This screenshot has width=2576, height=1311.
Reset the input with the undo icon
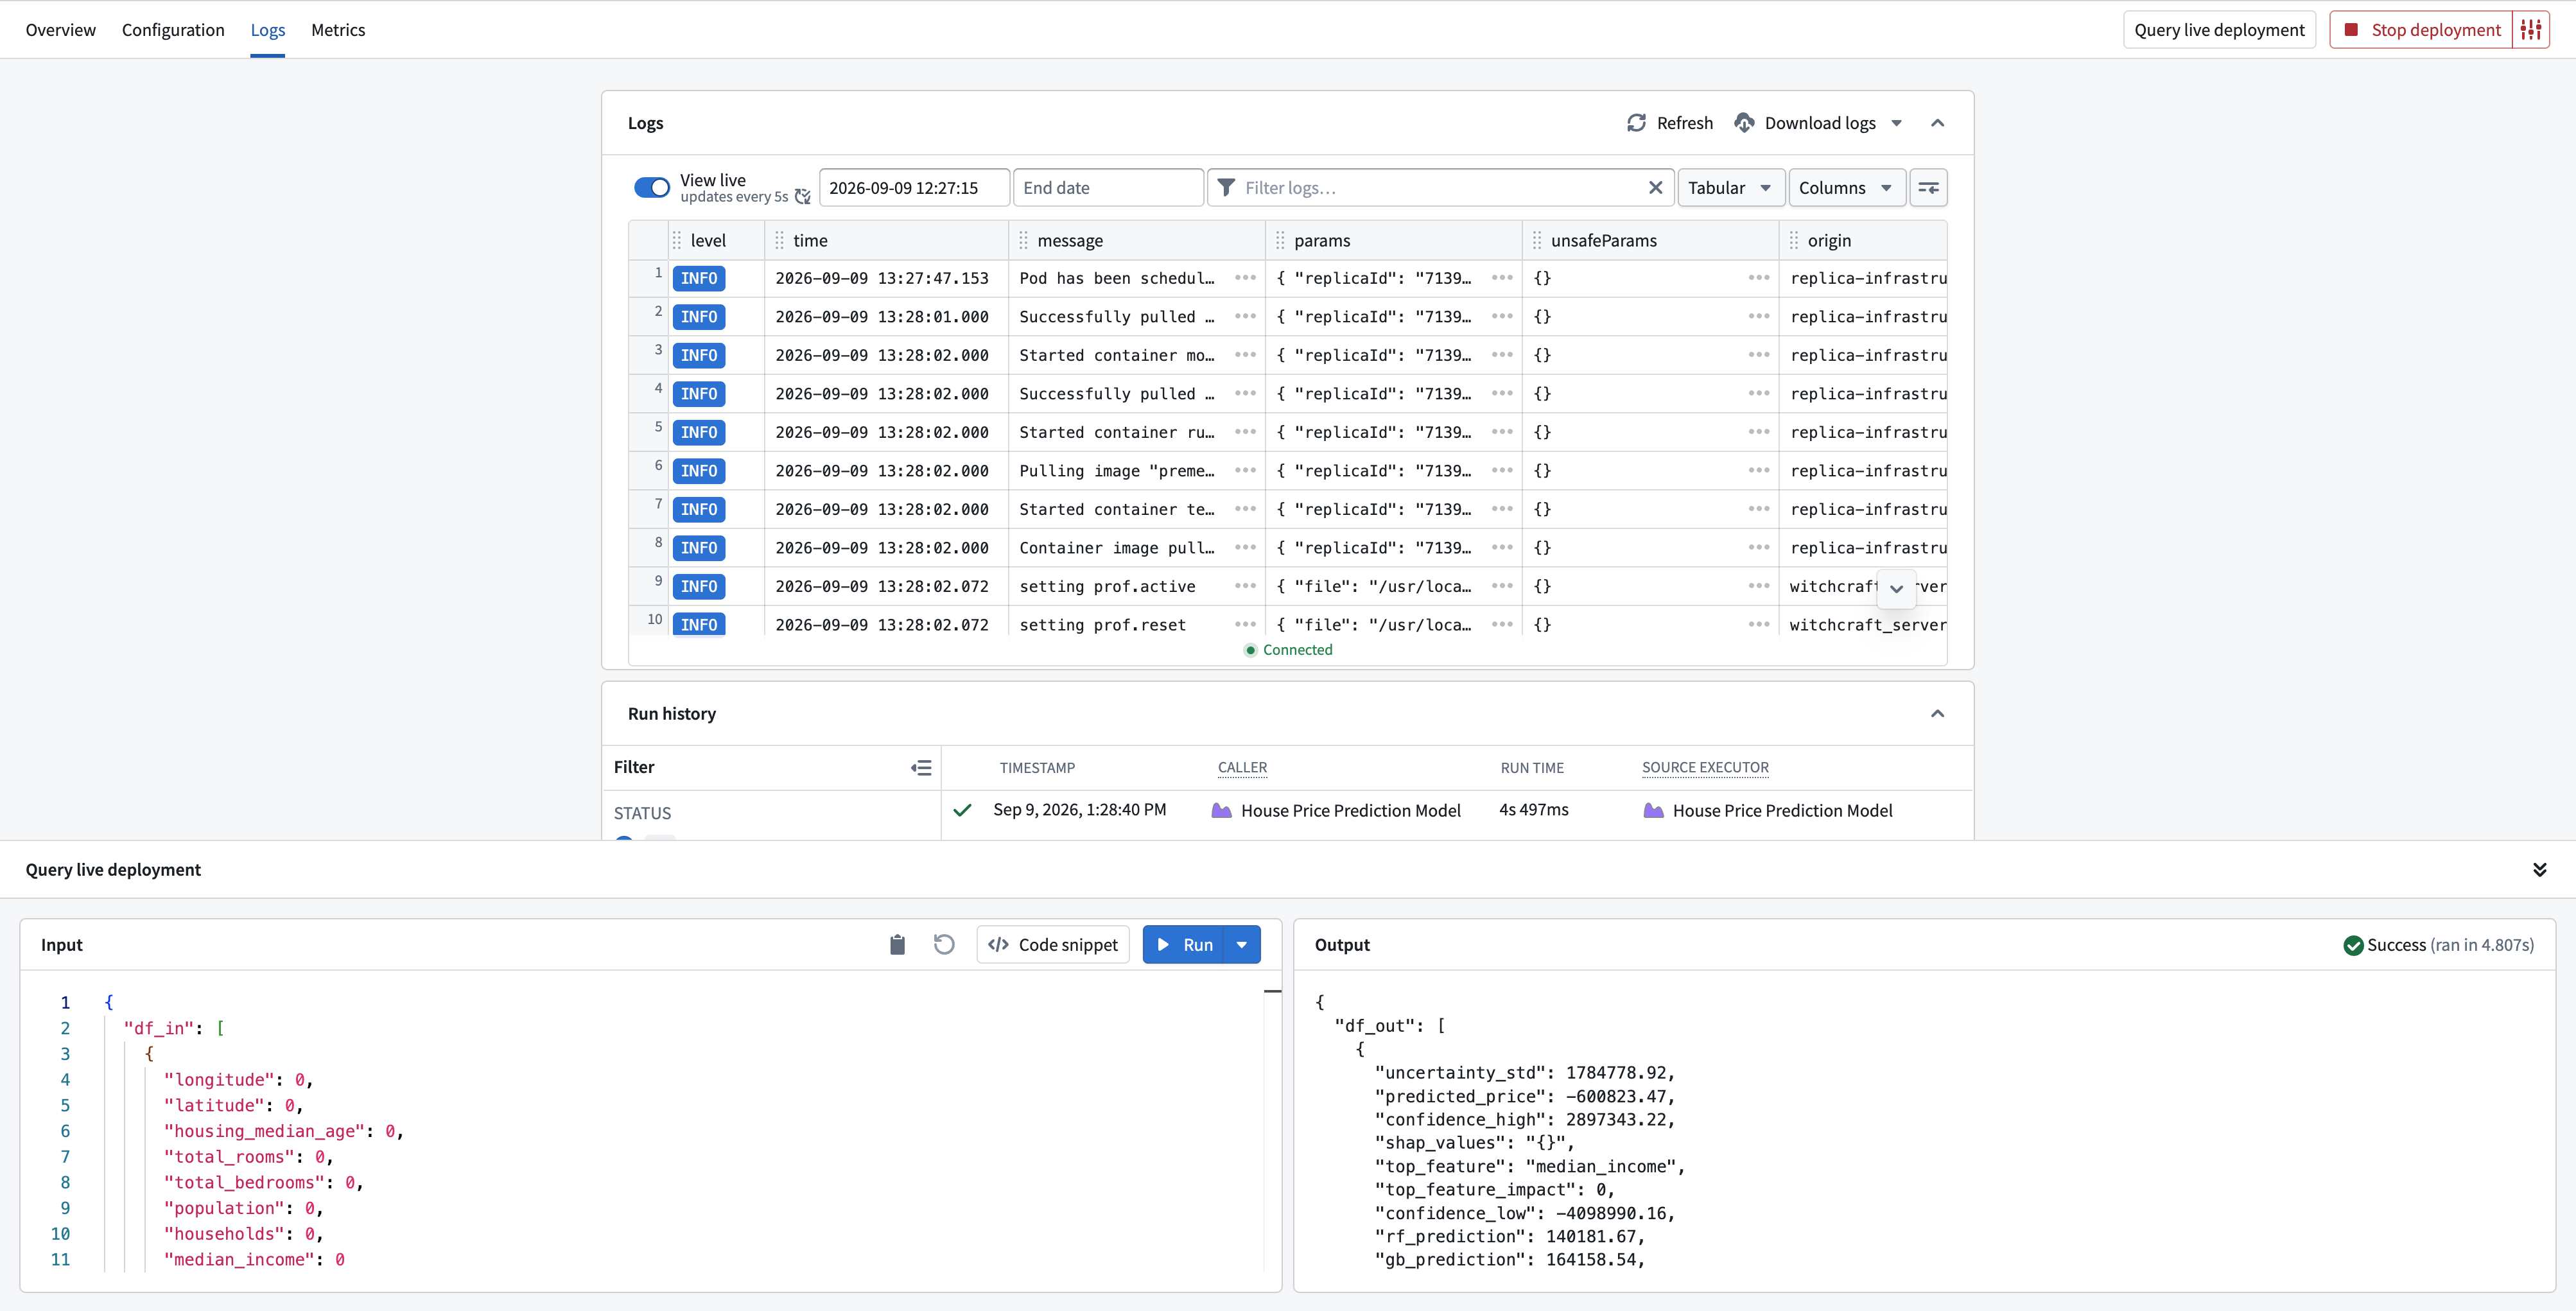coord(943,945)
